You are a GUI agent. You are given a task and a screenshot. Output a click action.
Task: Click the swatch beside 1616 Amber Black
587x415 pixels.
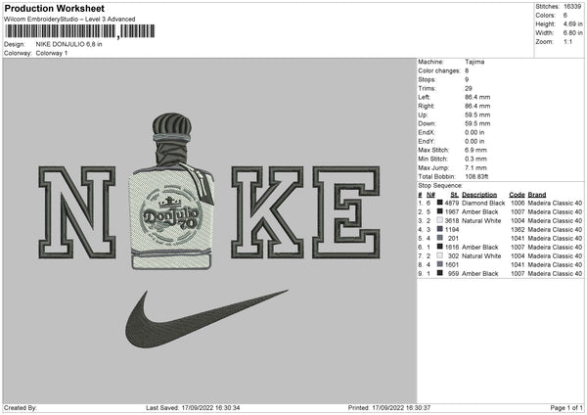440,247
